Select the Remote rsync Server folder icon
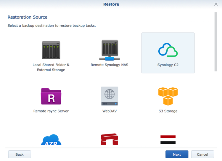 point(51,96)
